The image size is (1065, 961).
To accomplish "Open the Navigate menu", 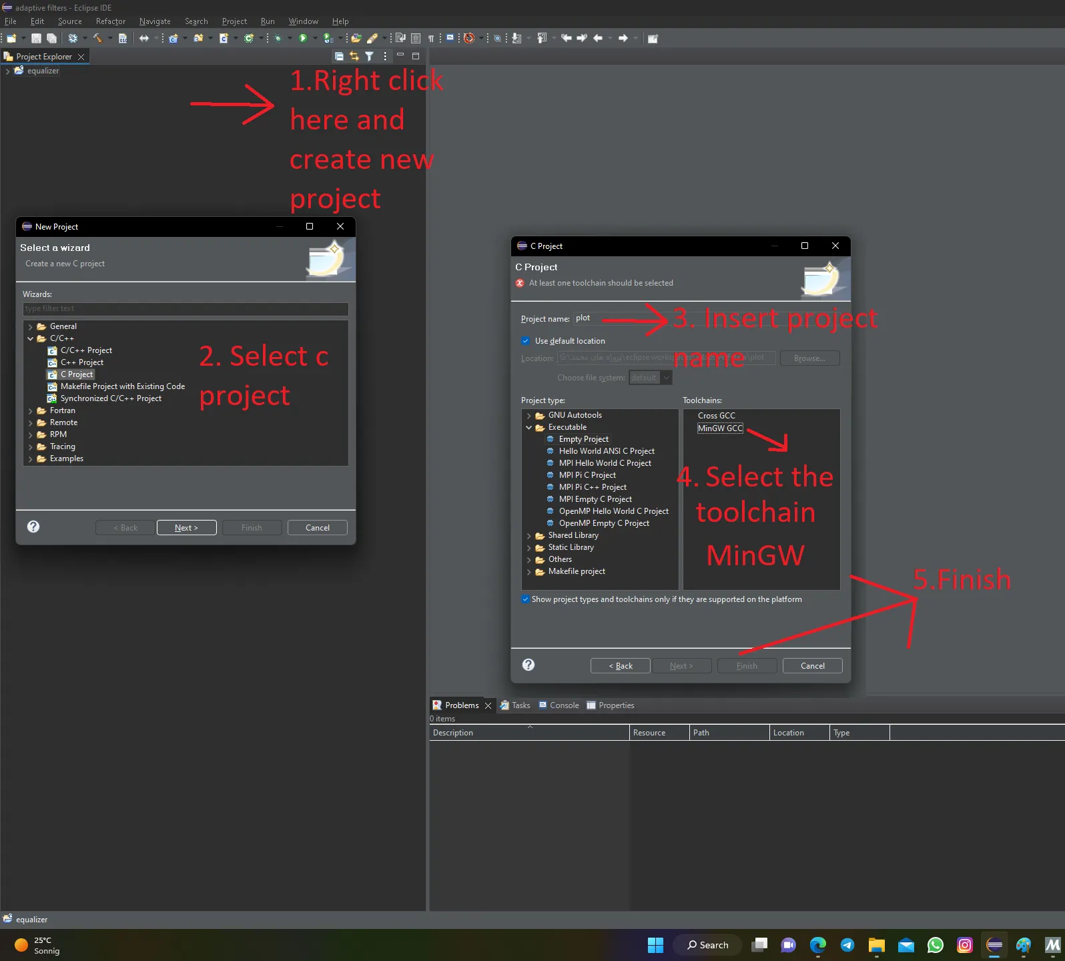I will tap(155, 21).
